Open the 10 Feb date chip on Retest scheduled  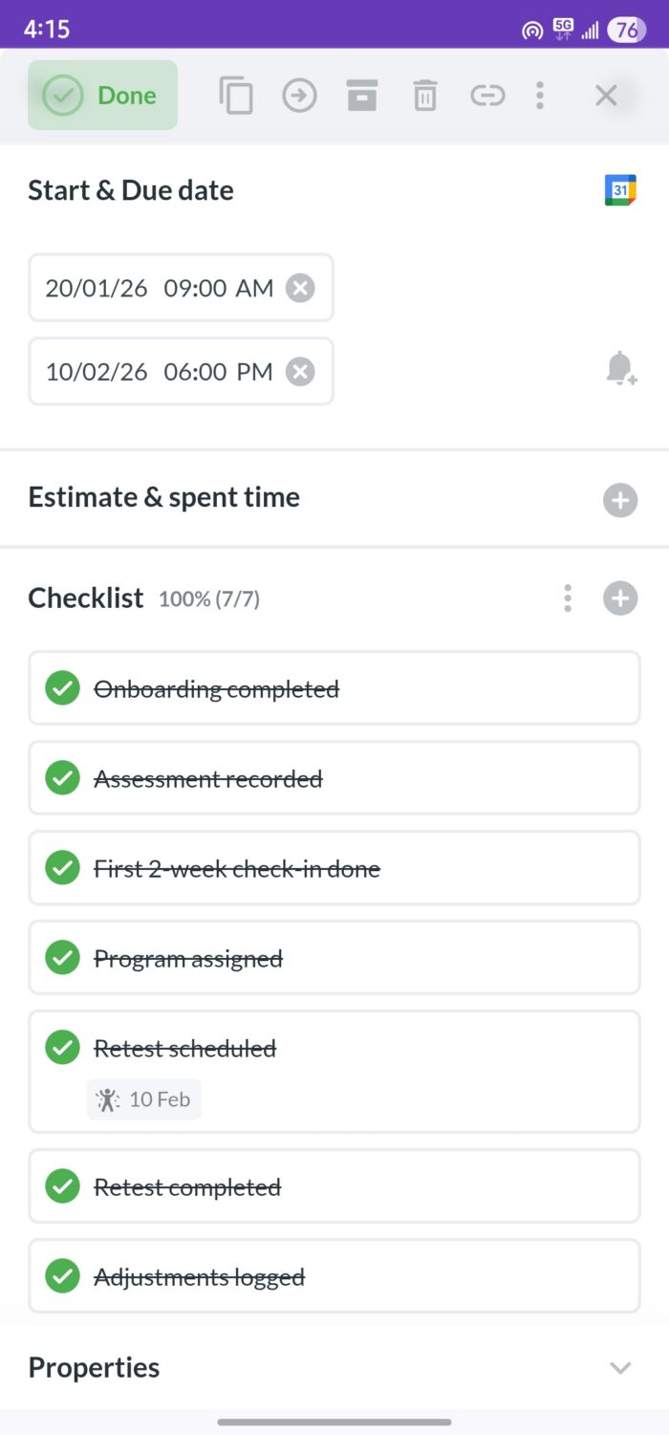click(x=143, y=1099)
